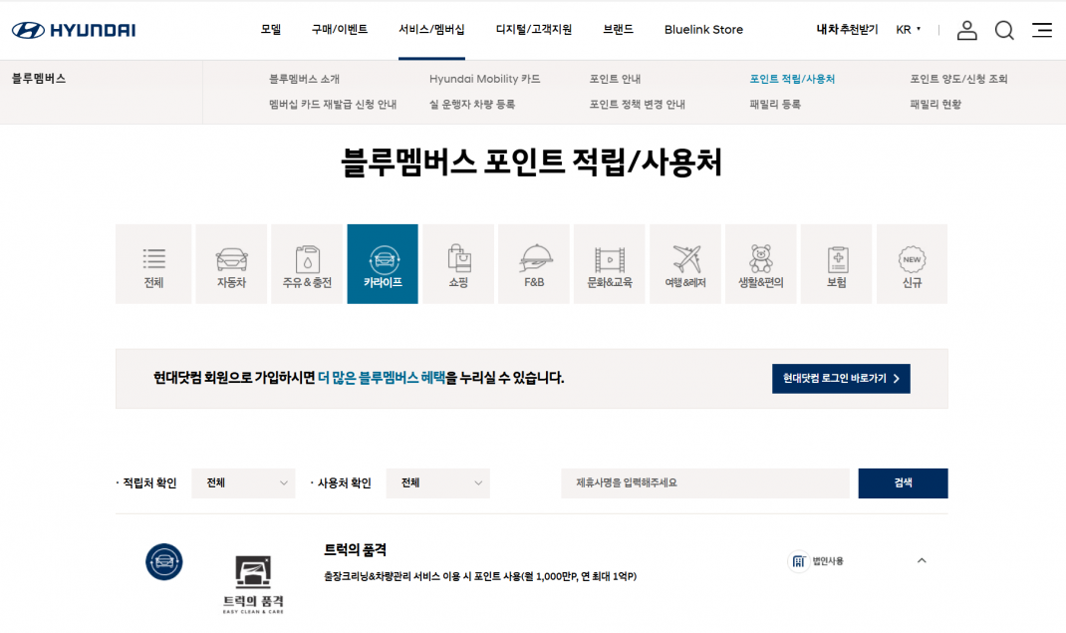Go to 멤버십 카드 재발급 신청 안내
Screen dimensions: 1066x633
tap(333, 104)
